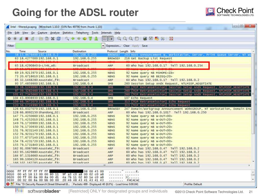Open the Capture menu
Viewport: 261px width, 196px height.
(42, 33)
